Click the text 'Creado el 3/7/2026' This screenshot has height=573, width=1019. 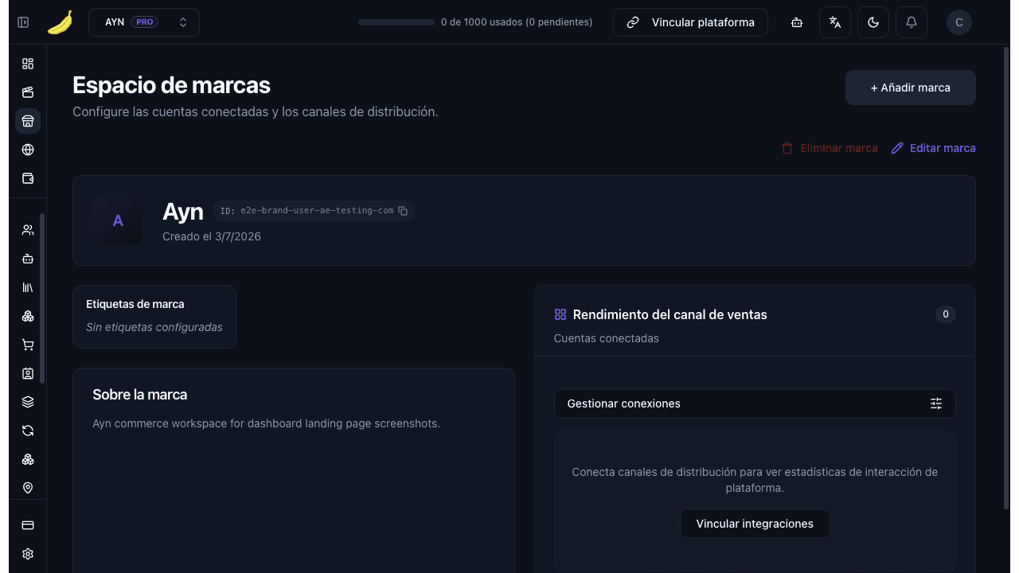click(x=212, y=236)
